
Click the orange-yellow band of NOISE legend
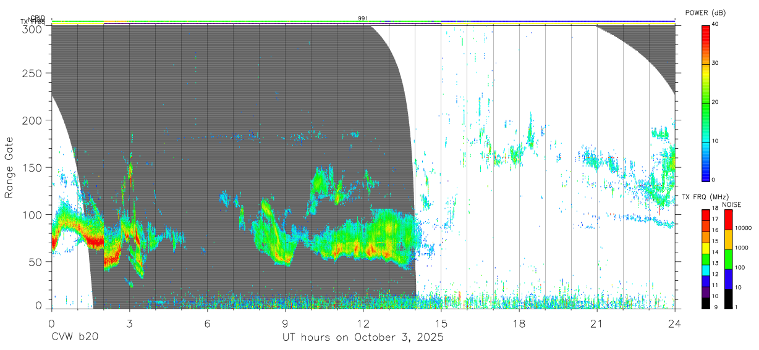728,240
